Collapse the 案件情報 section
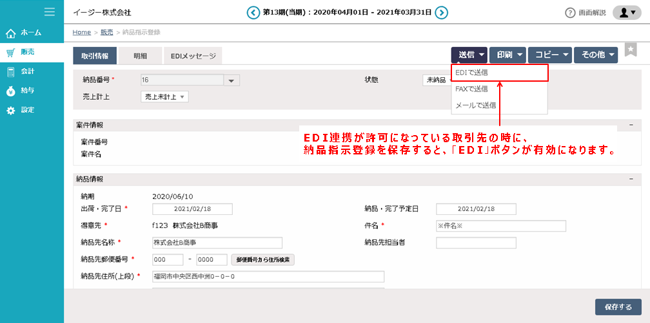Image resolution: width=650 pixels, height=323 pixels. pos(631,125)
